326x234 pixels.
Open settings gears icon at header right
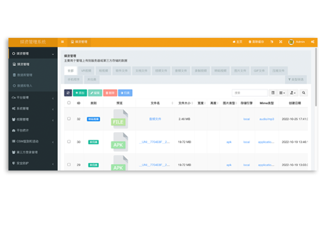click(313, 42)
